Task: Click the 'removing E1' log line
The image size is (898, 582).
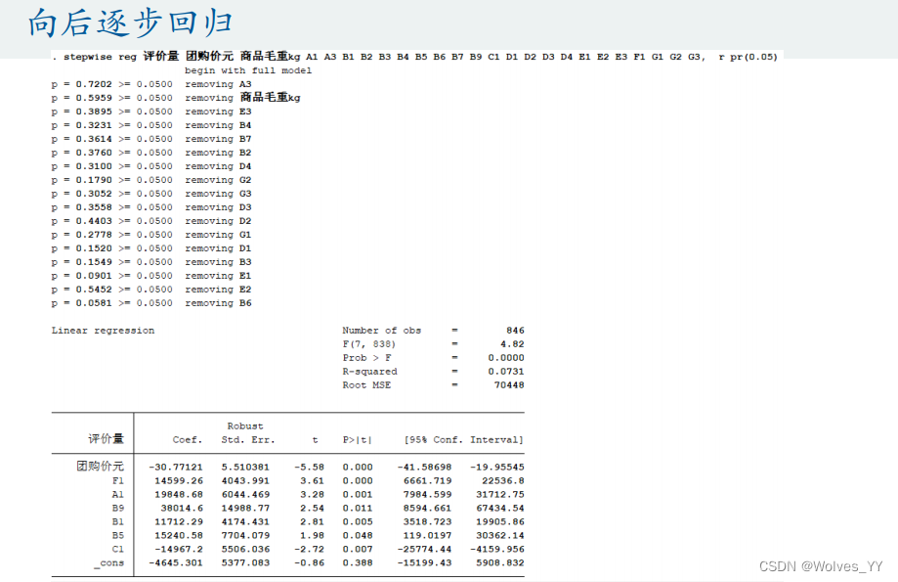Action: pos(151,276)
